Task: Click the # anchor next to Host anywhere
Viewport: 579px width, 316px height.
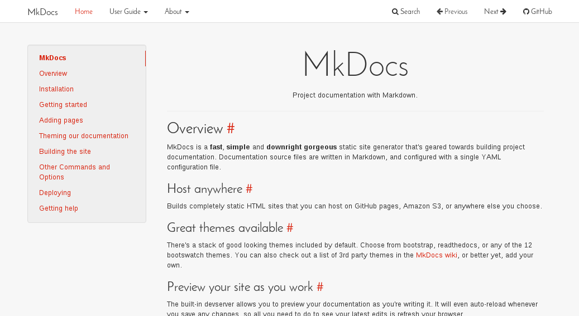Action: click(249, 189)
